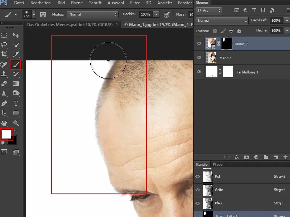
Task: Create new adjustment layer icon
Action: (x=256, y=157)
